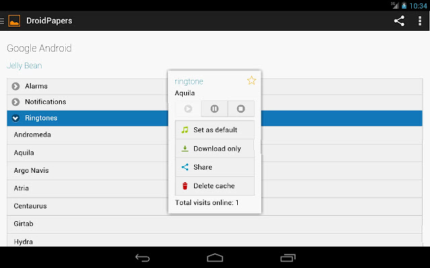Viewport: 430px width, 268px height.
Task: Click the Notifications section label
Action: tap(46, 102)
